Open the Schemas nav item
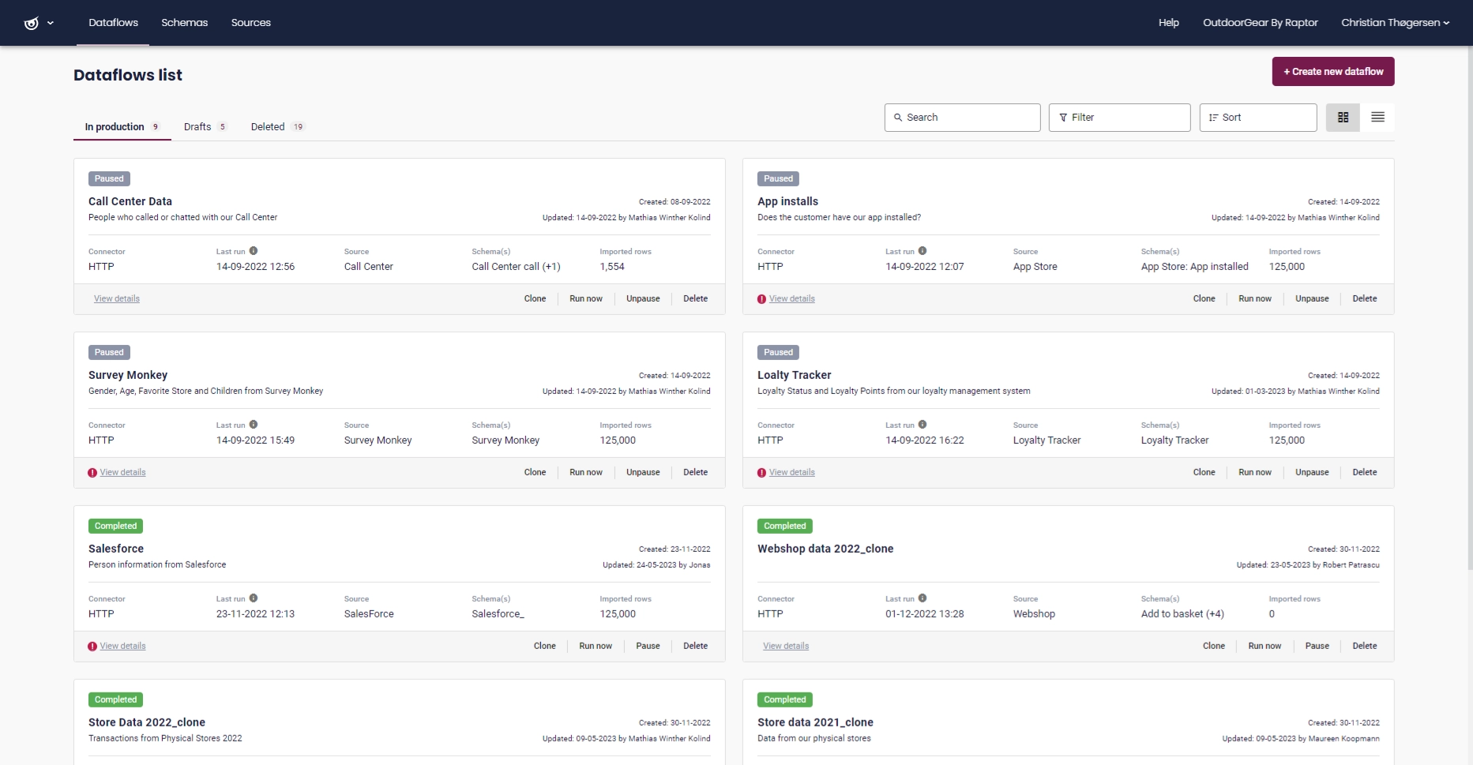Image resolution: width=1473 pixels, height=765 pixels. pos(184,23)
